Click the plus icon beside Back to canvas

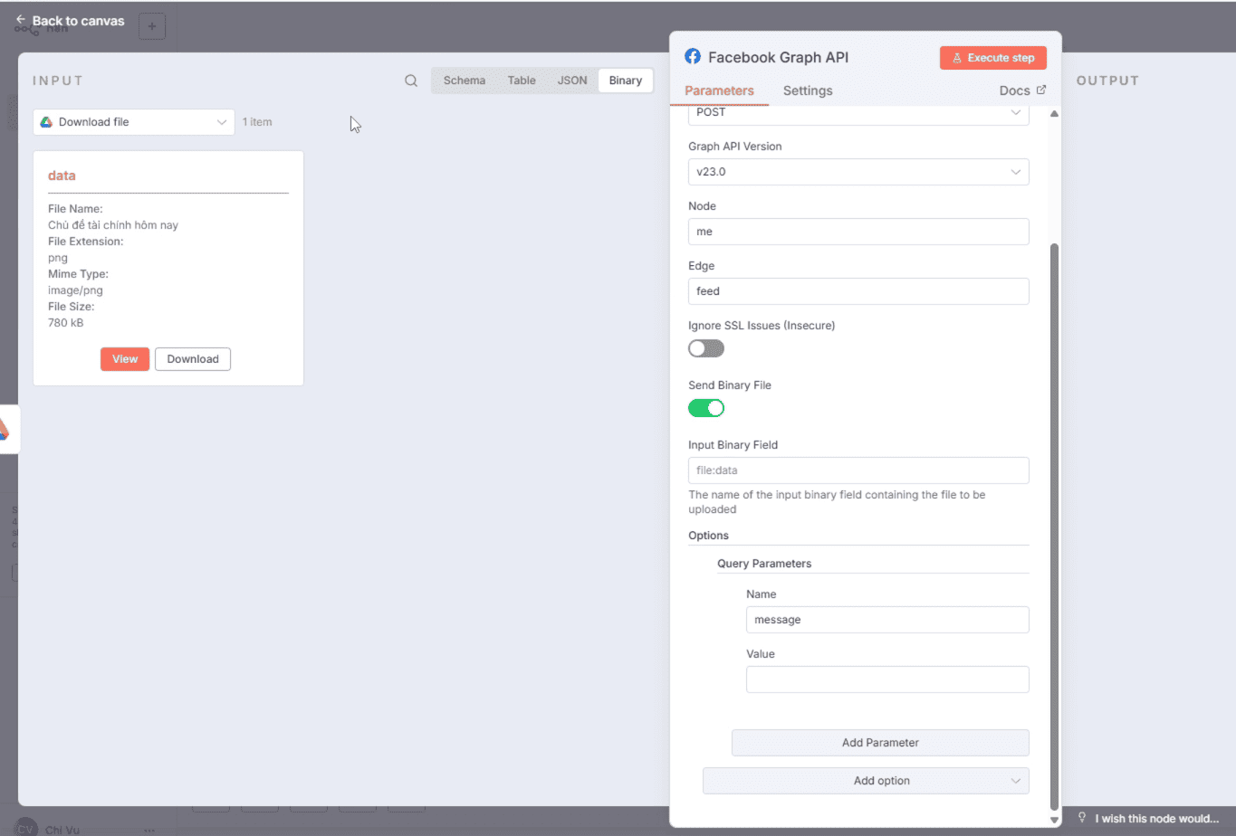[152, 26]
